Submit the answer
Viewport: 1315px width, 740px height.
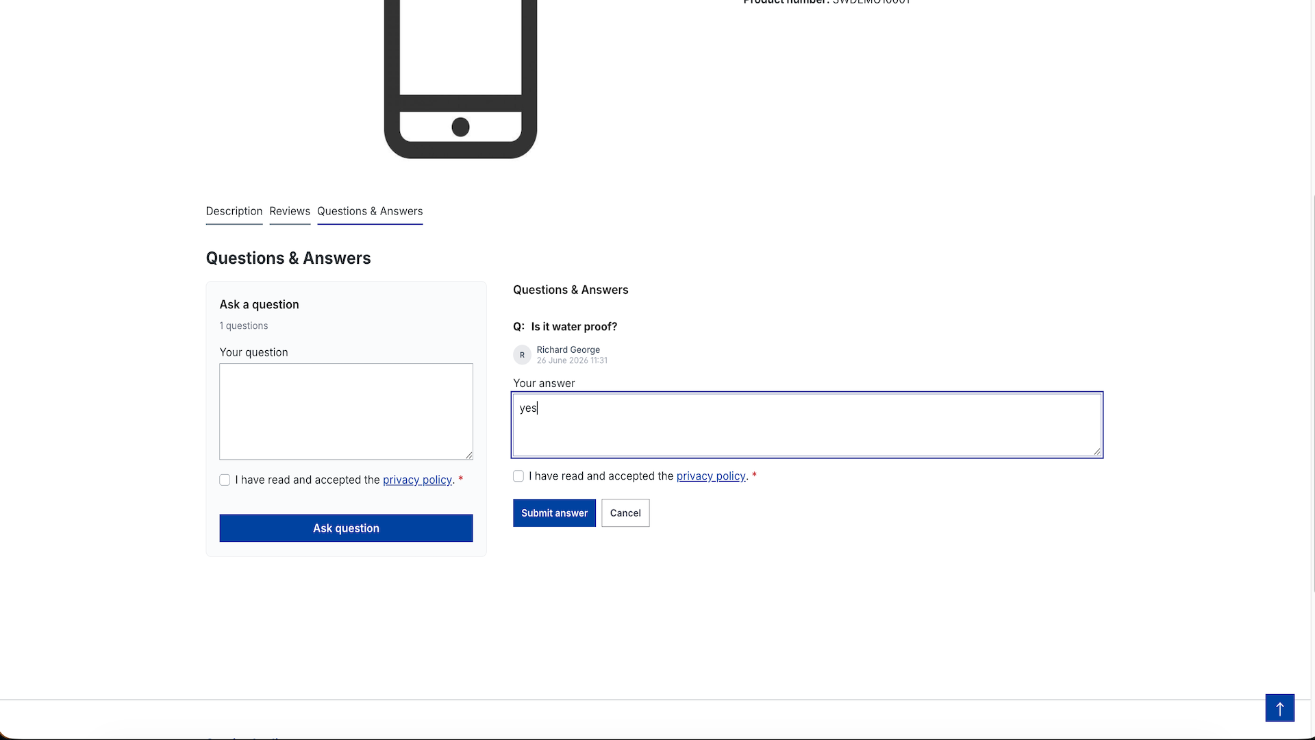(x=554, y=513)
